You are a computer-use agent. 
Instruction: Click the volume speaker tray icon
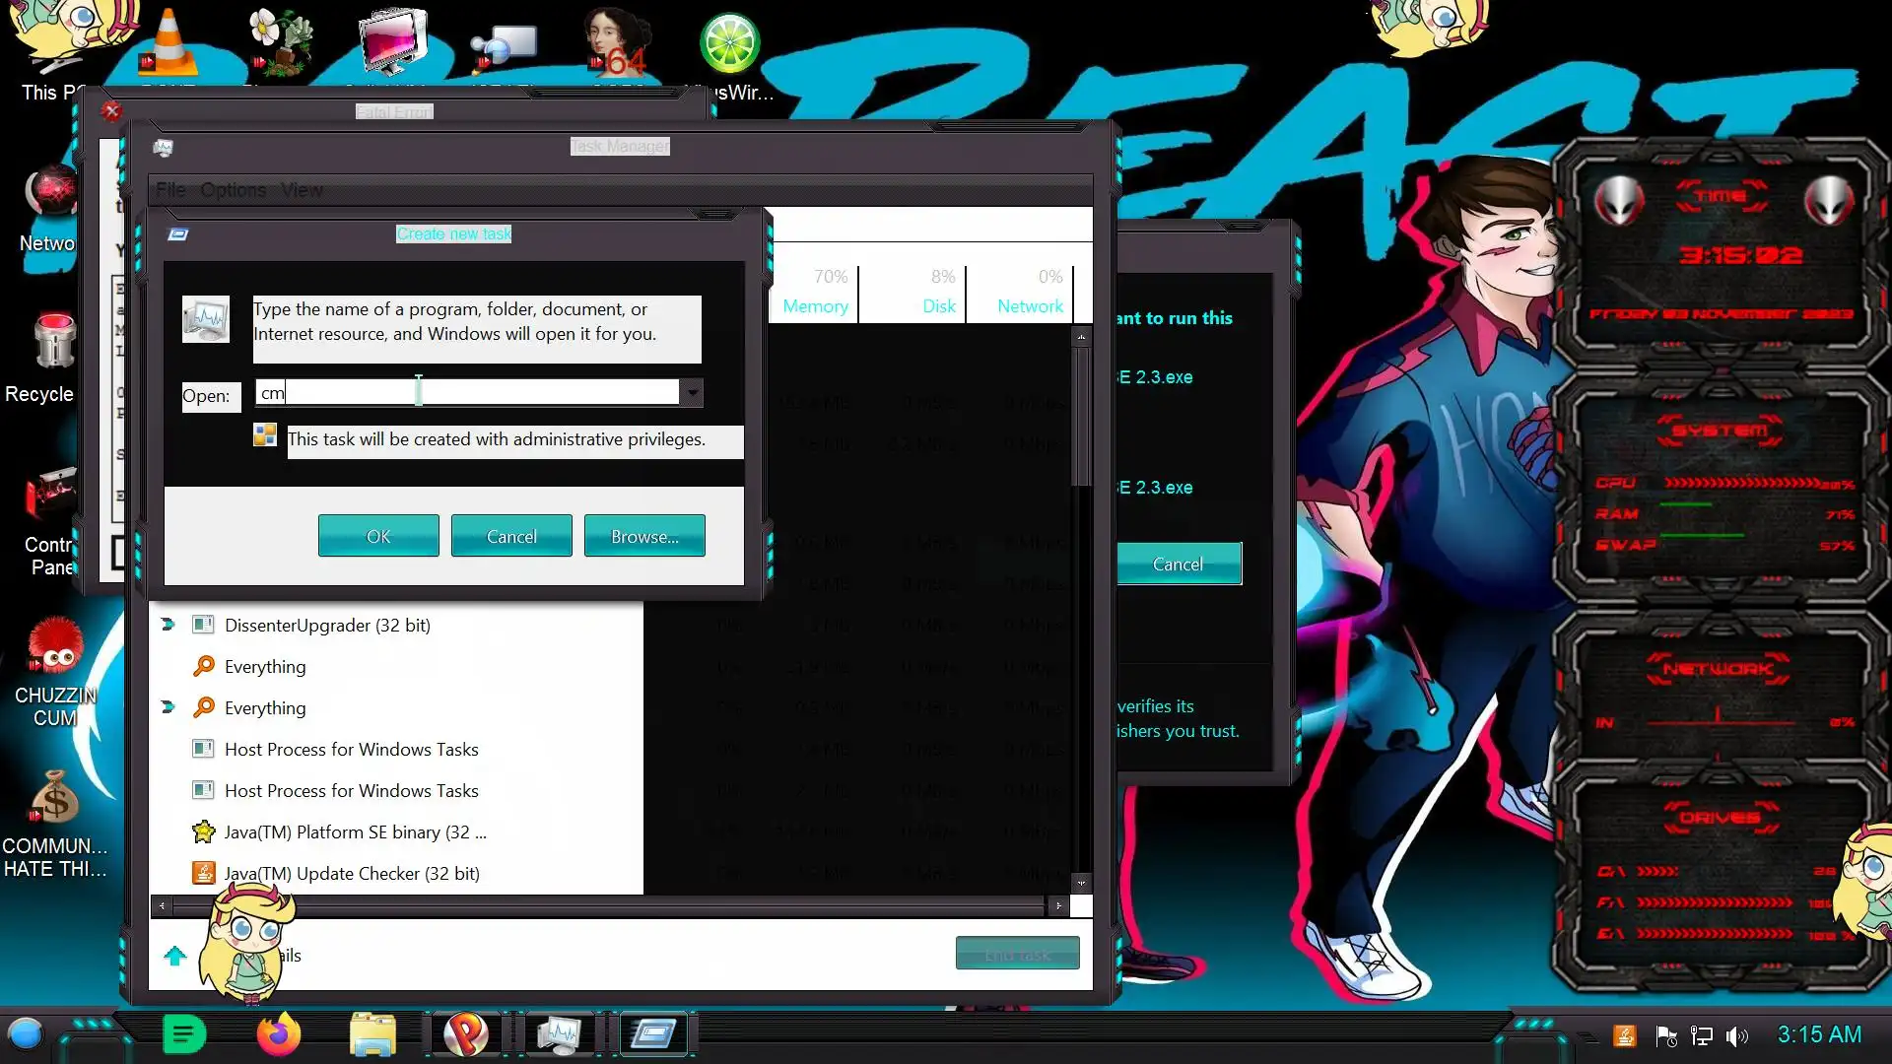1736,1036
